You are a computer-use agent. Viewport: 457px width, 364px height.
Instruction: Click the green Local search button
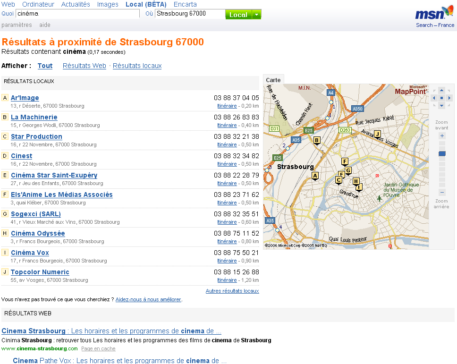tap(238, 15)
